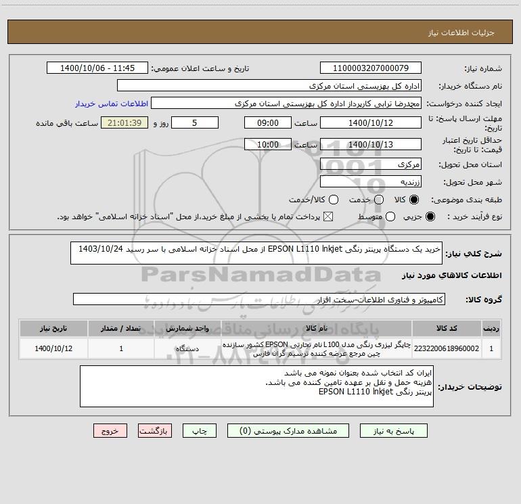Click the واحد شمارش column header
This screenshot has width=521, height=504.
(x=187, y=328)
